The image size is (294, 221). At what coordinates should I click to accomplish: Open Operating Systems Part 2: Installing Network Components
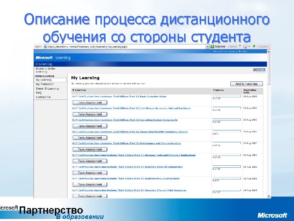tap(127, 167)
